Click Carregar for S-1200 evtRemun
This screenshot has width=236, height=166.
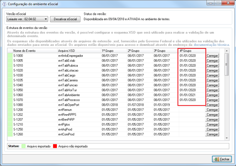[212, 110]
